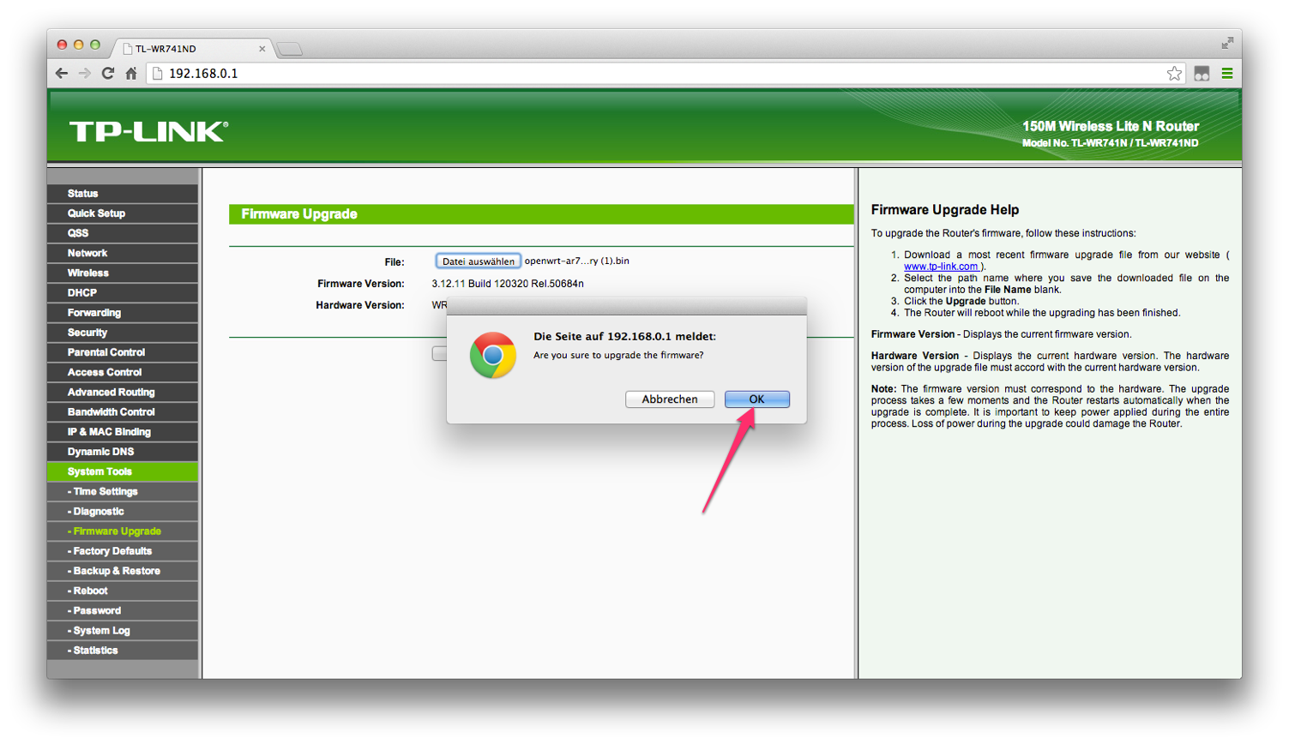This screenshot has width=1289, height=744.
Task: Click the browser home icon
Action: 131,74
